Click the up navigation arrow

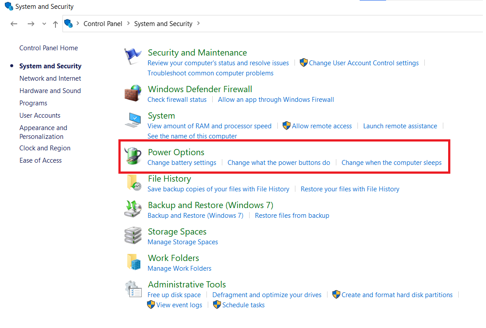pyautogui.click(x=55, y=24)
